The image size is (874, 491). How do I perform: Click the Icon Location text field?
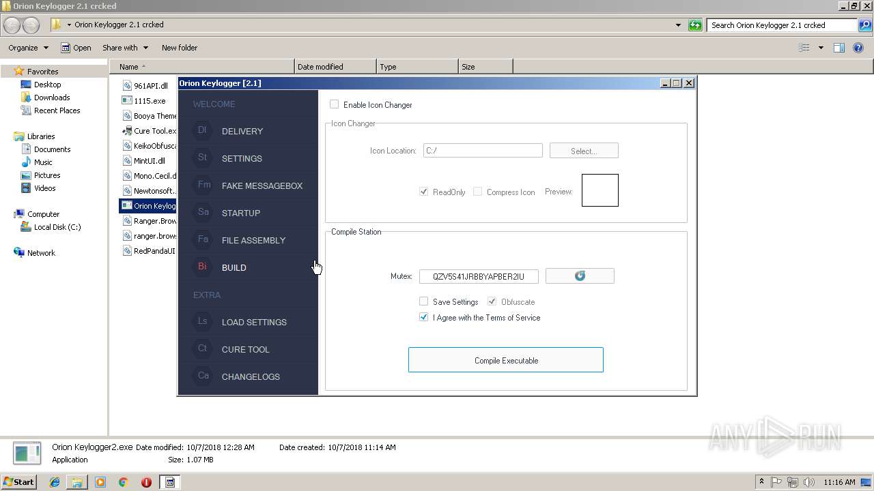point(483,151)
